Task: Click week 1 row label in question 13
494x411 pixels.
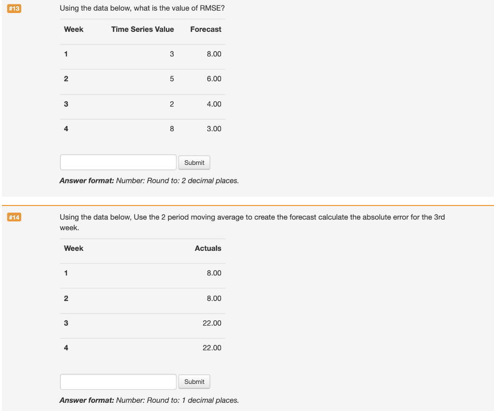Action: [66, 54]
